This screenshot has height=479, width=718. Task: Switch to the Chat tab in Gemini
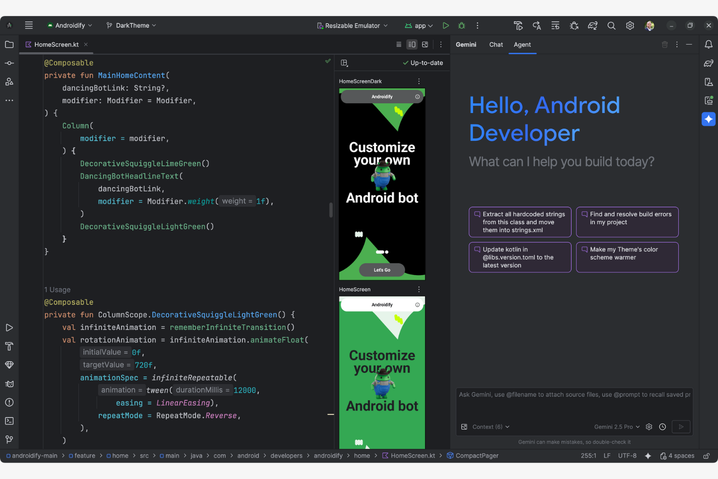pos(496,44)
